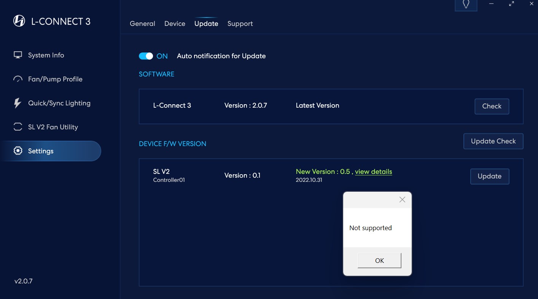Screen dimensions: 538x299
Task: Click the System Info monitor icon
Action: click(x=18, y=55)
